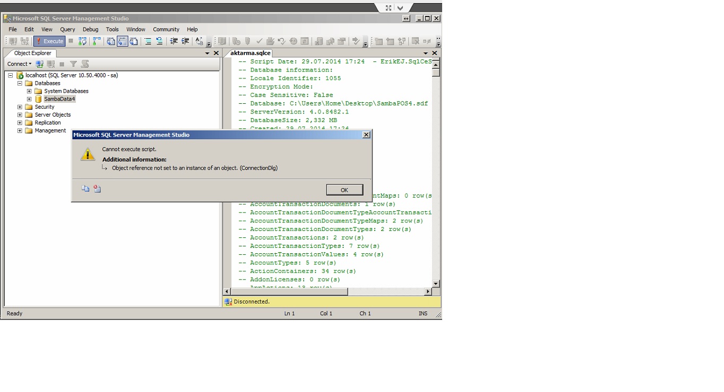Screen dimensions: 724x392
Task: Open the Query menu
Action: [x=67, y=30]
